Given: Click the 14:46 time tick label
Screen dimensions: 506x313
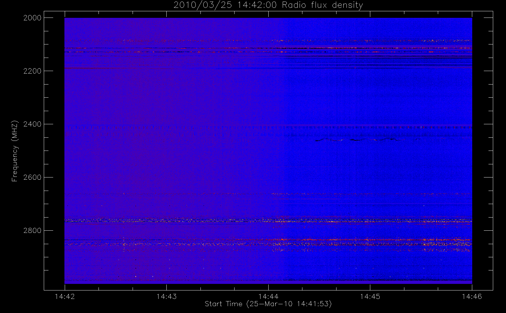Looking at the screenshot, I should pyautogui.click(x=472, y=296).
